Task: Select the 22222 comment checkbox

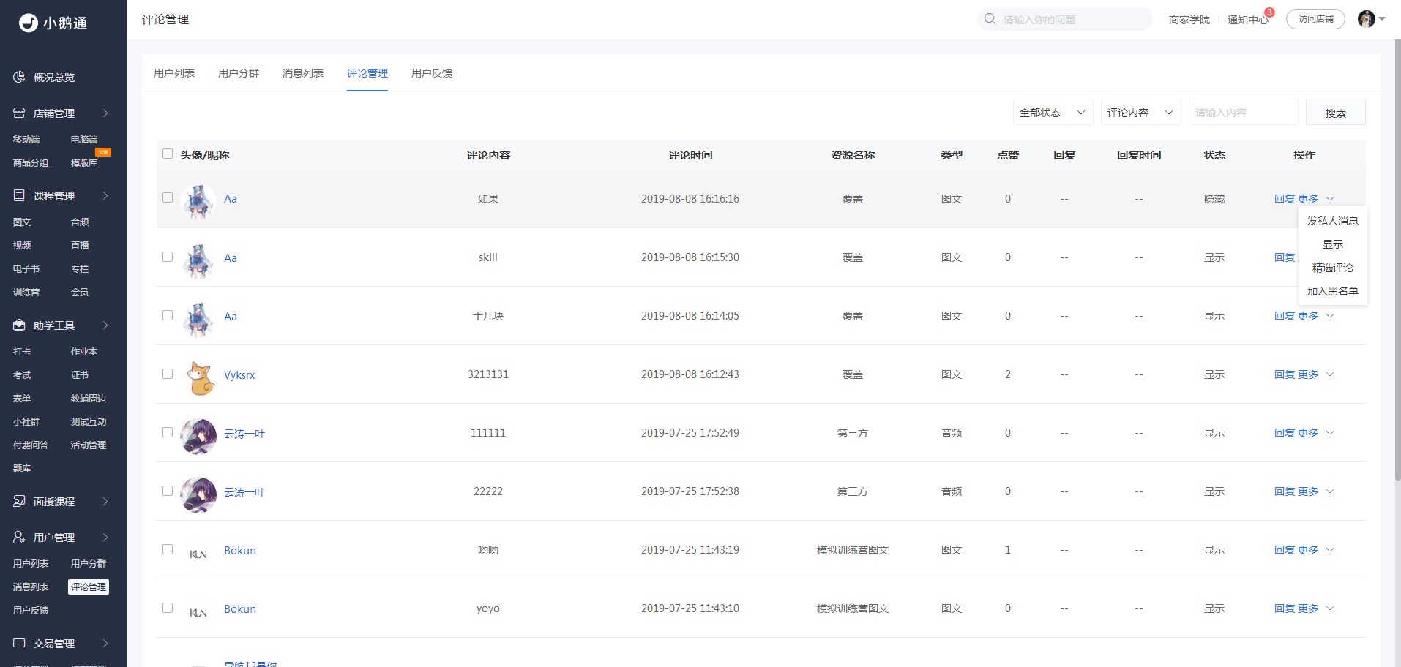Action: pyautogui.click(x=168, y=491)
